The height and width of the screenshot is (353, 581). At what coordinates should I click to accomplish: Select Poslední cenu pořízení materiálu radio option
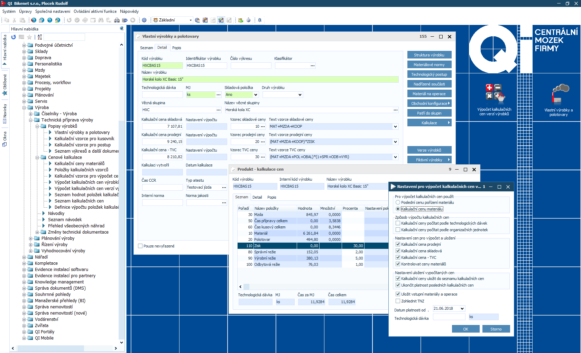point(398,202)
